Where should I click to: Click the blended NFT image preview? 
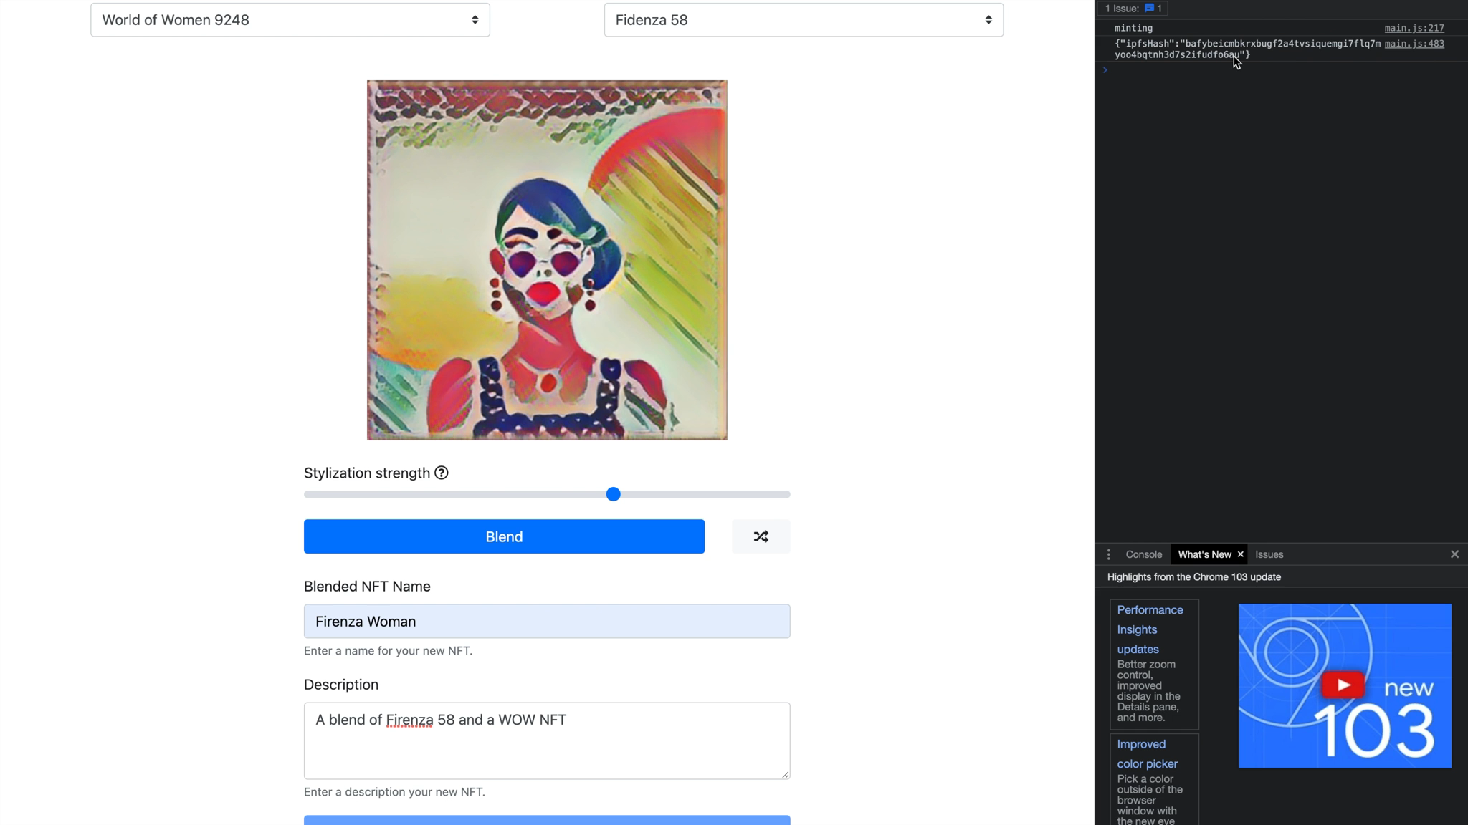(547, 260)
